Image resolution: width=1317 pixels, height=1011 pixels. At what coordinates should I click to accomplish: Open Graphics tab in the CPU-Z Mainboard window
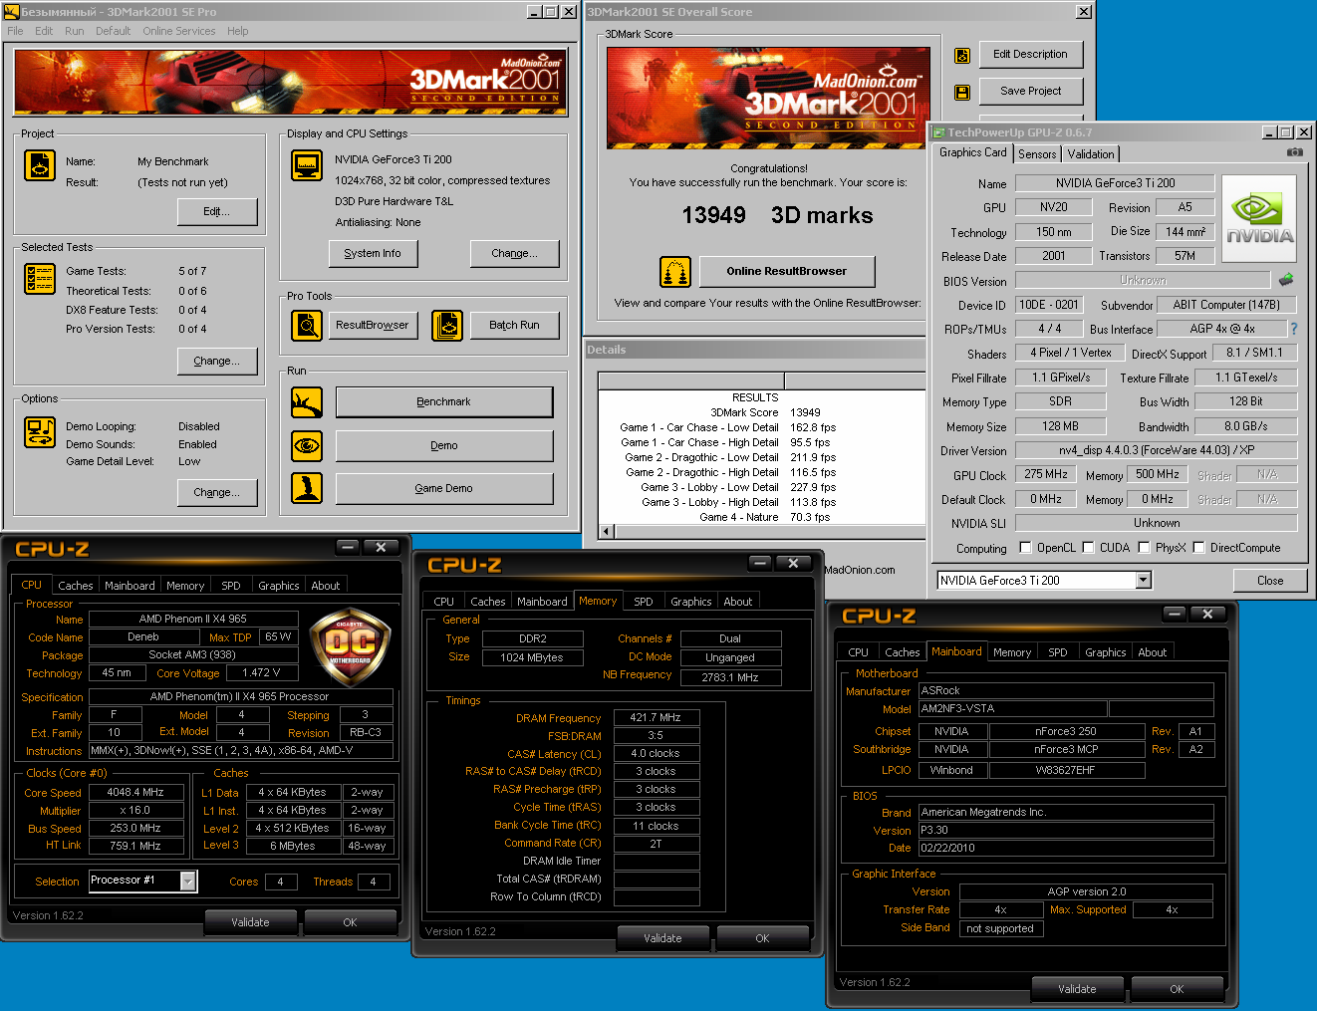click(x=1106, y=652)
